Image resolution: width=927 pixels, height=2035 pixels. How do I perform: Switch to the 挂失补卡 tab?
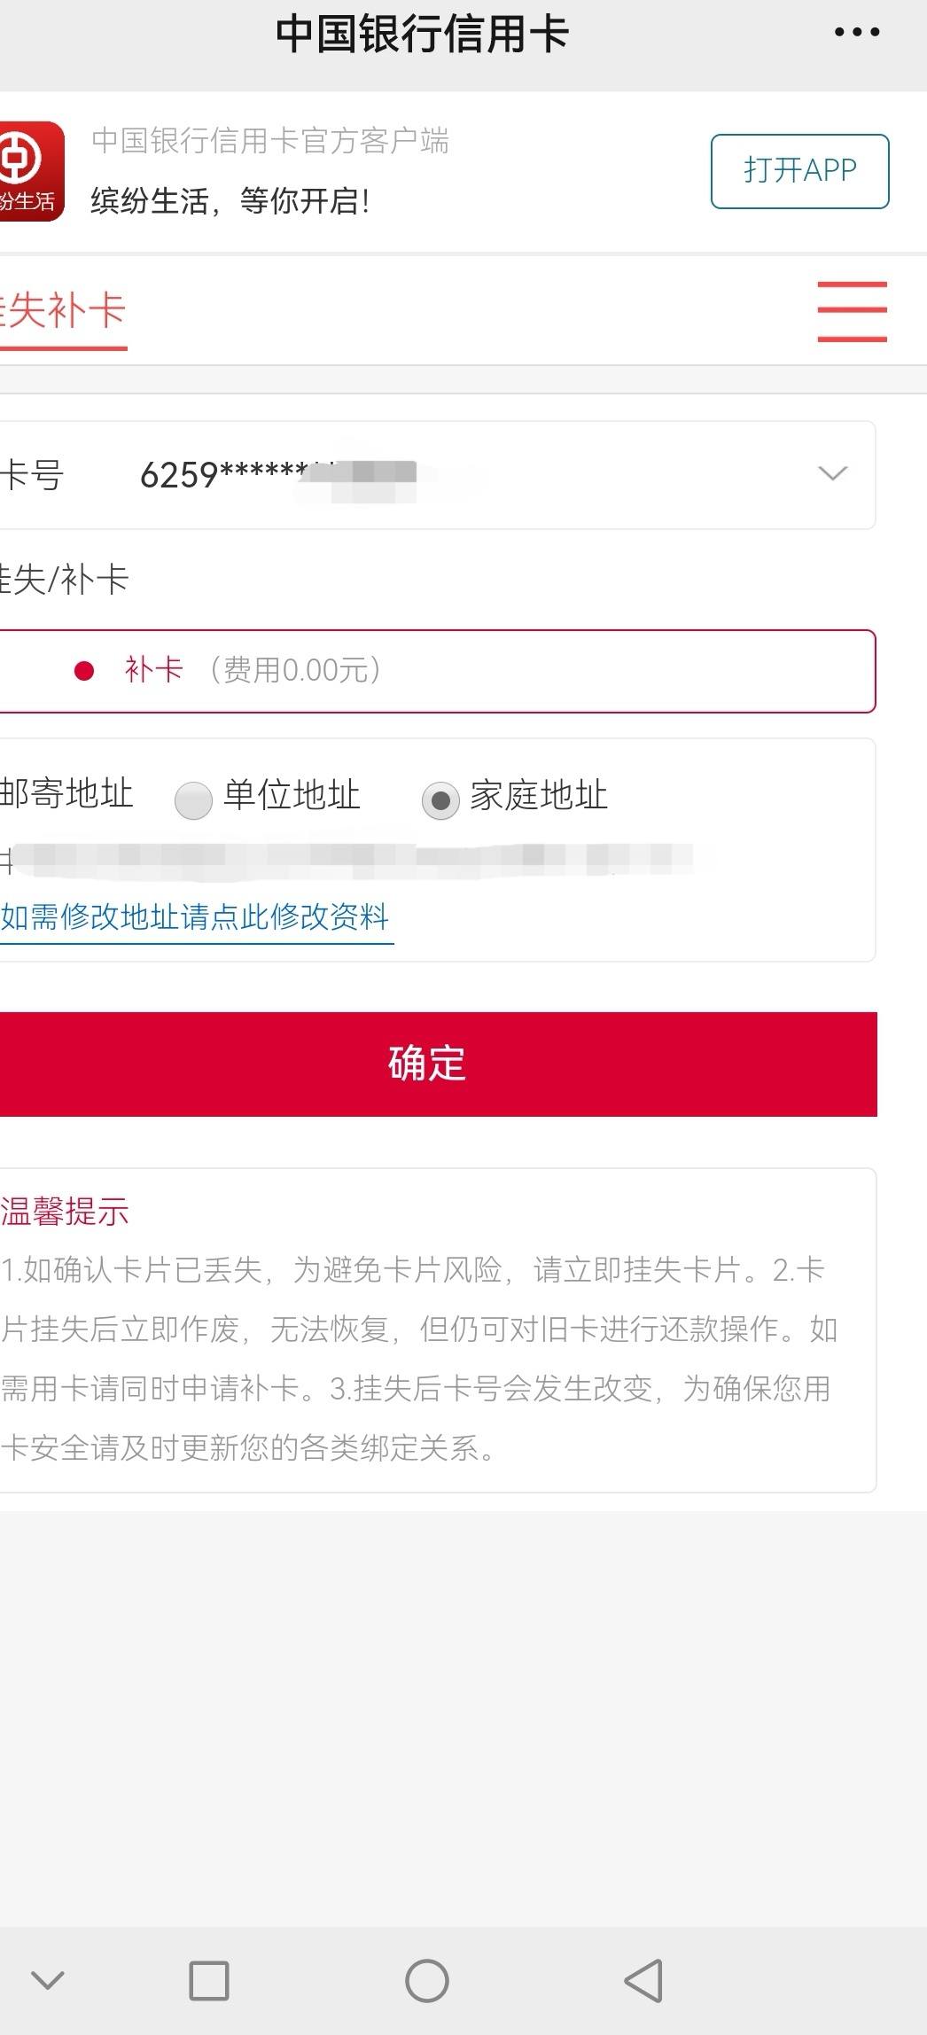[63, 311]
